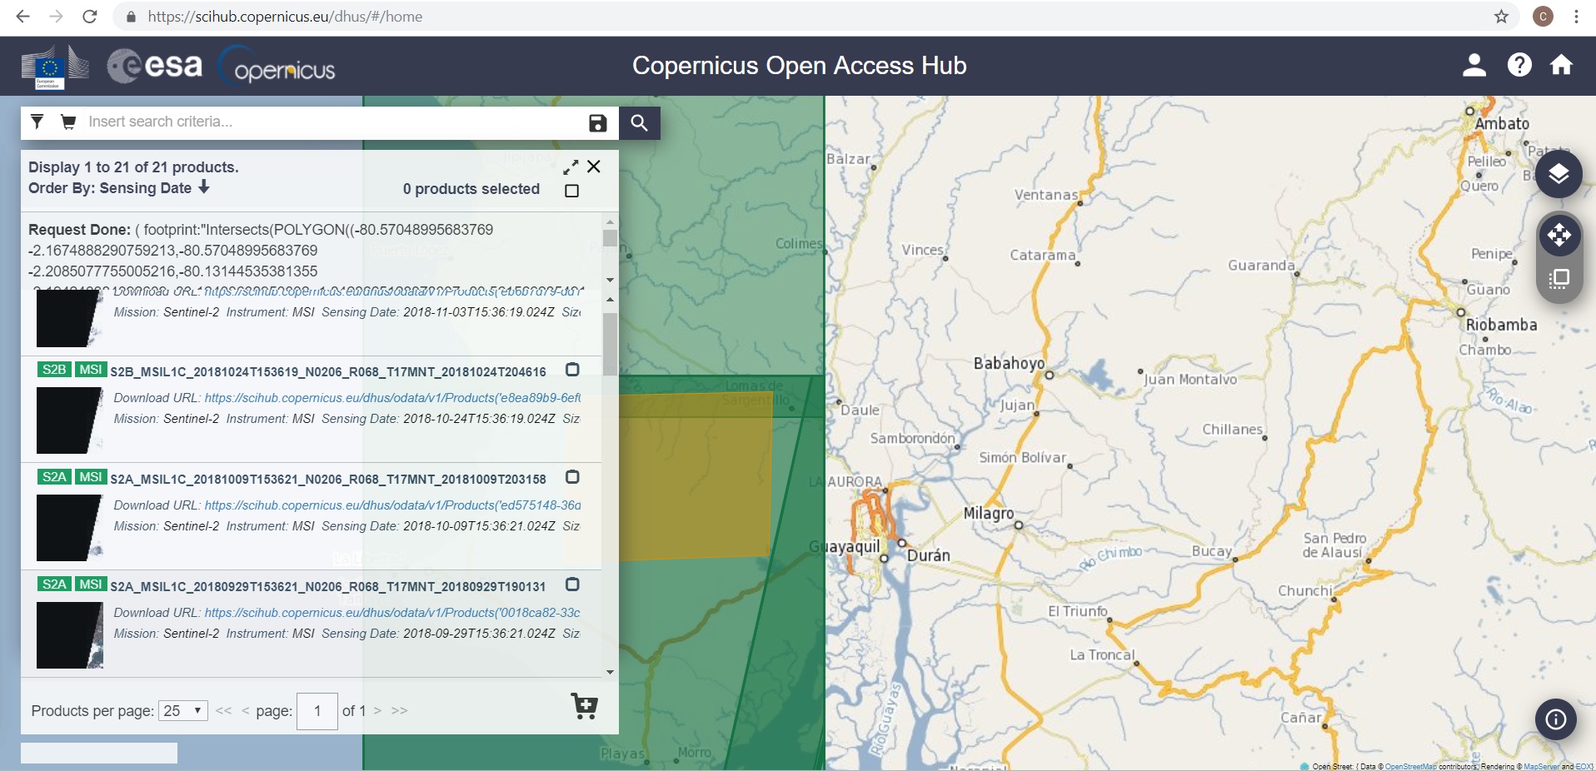Open download URL for 20181024 product

(x=392, y=398)
